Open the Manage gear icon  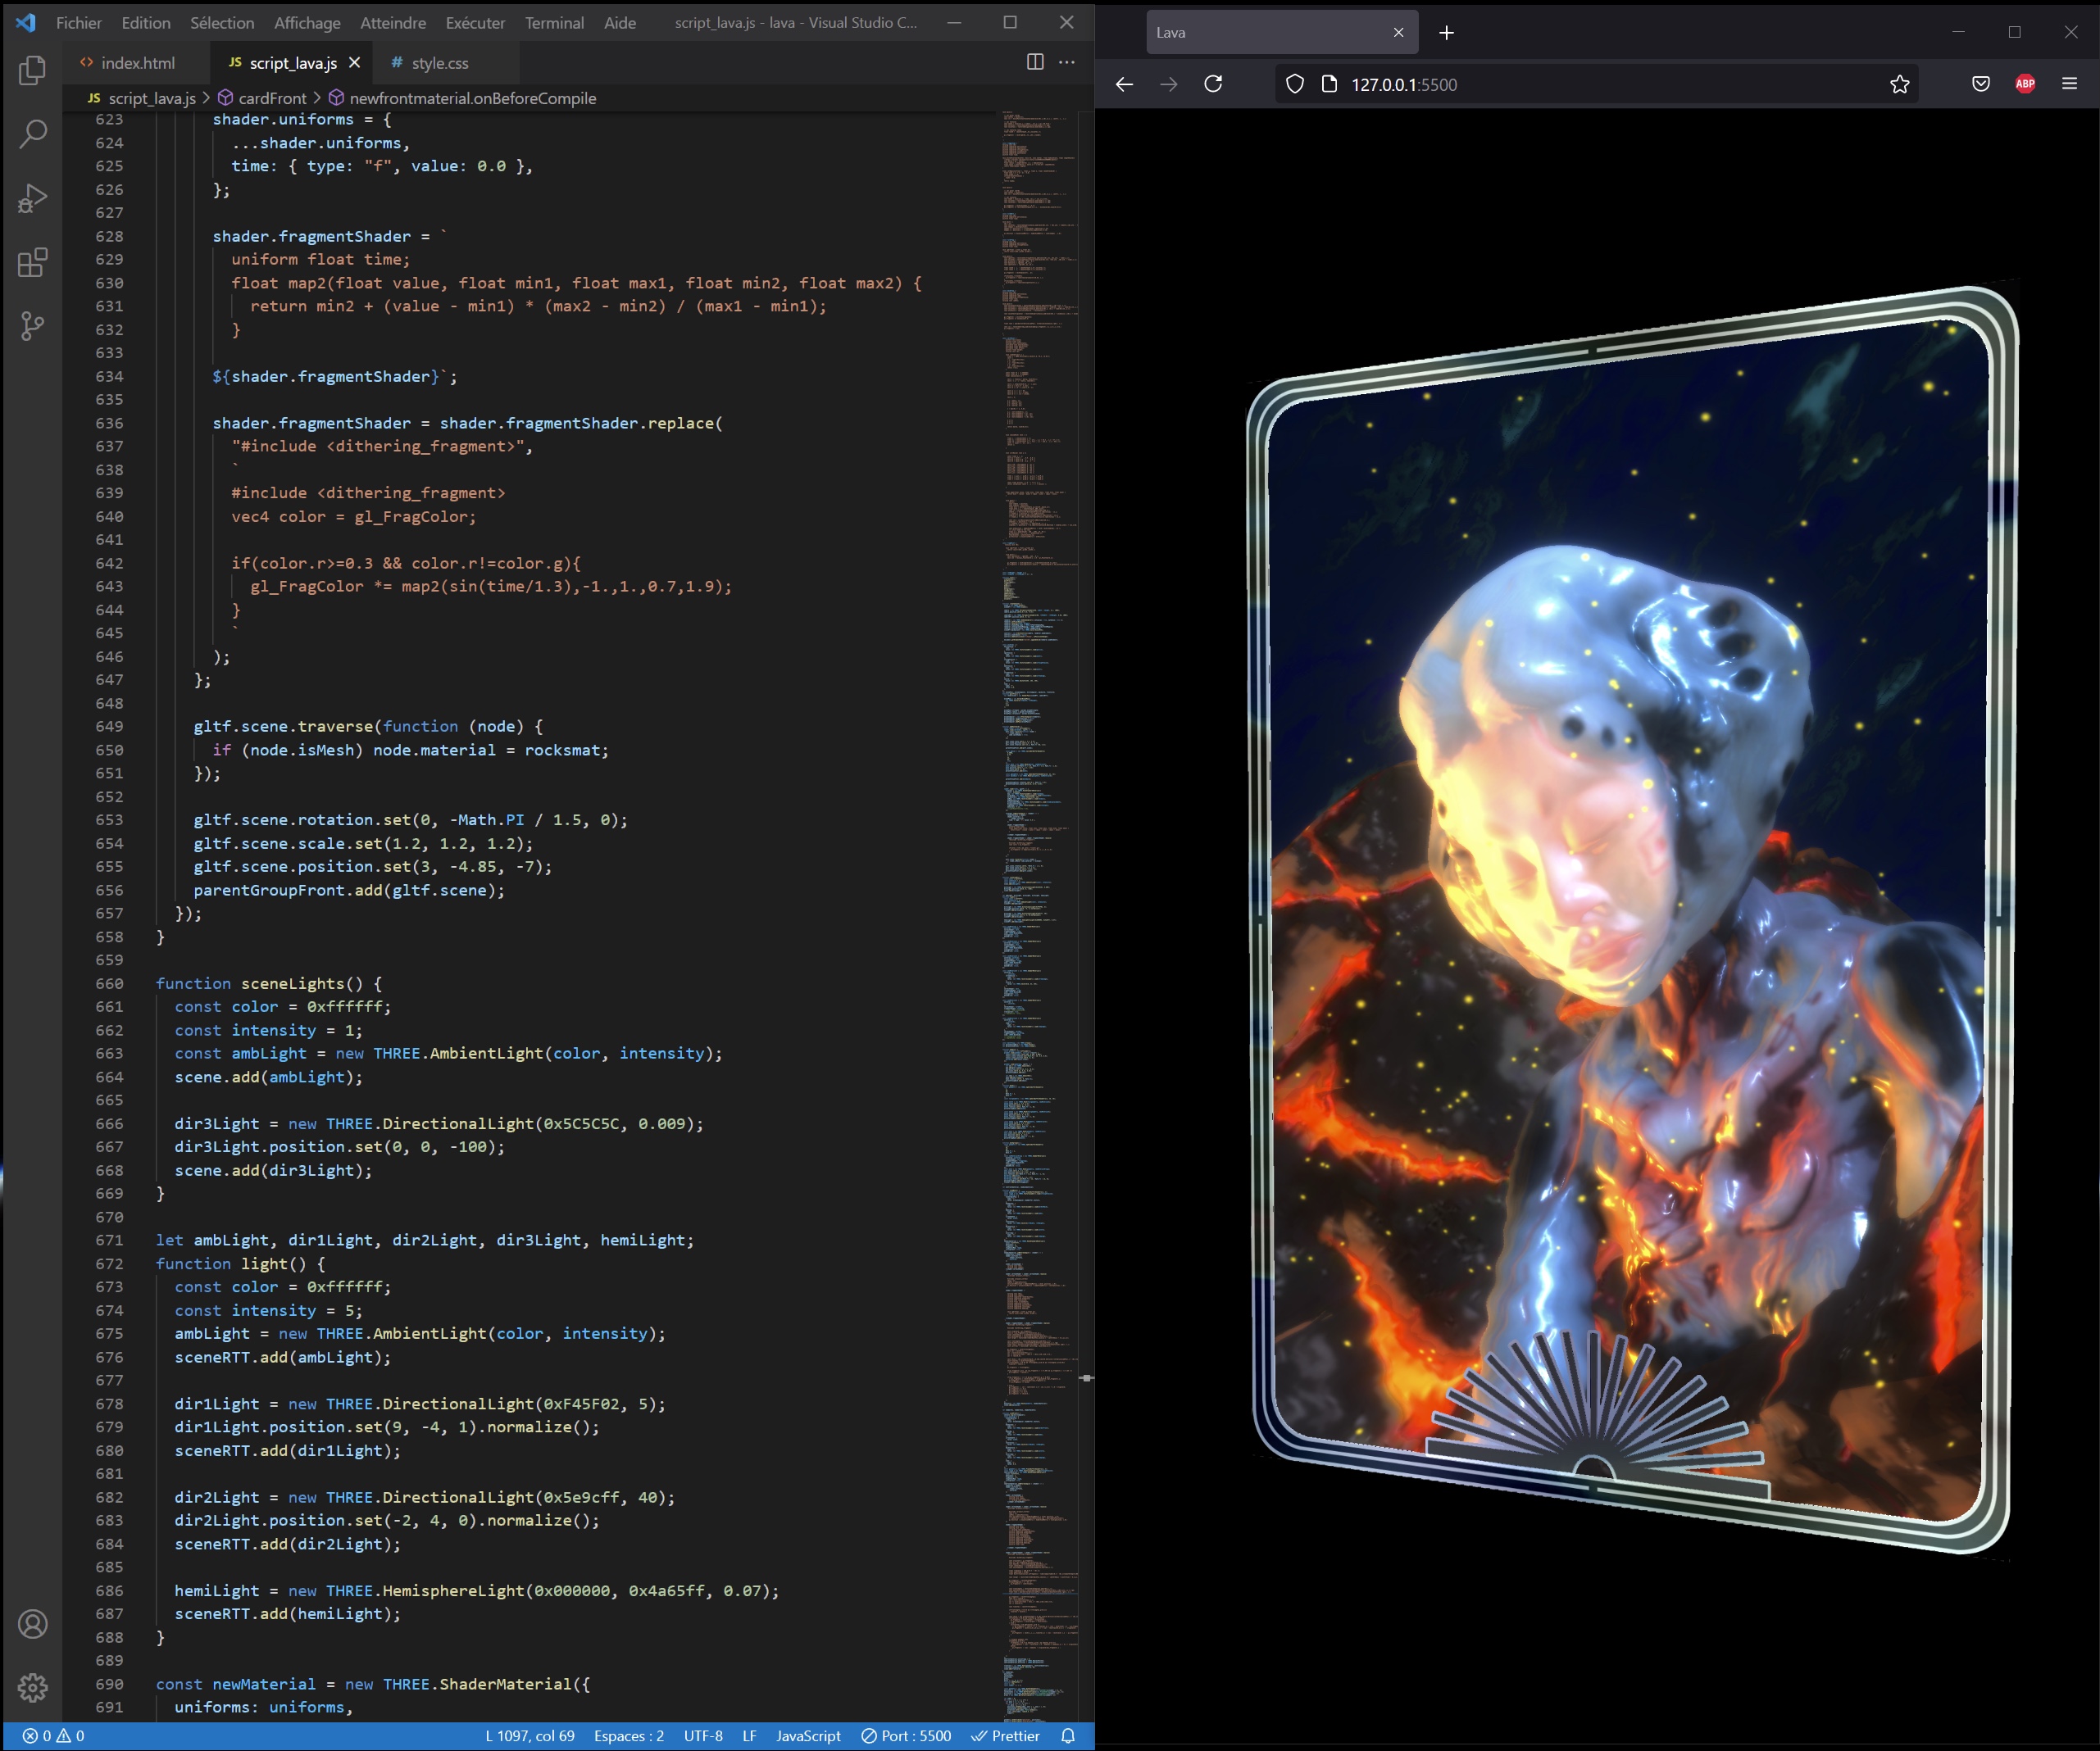(32, 1688)
